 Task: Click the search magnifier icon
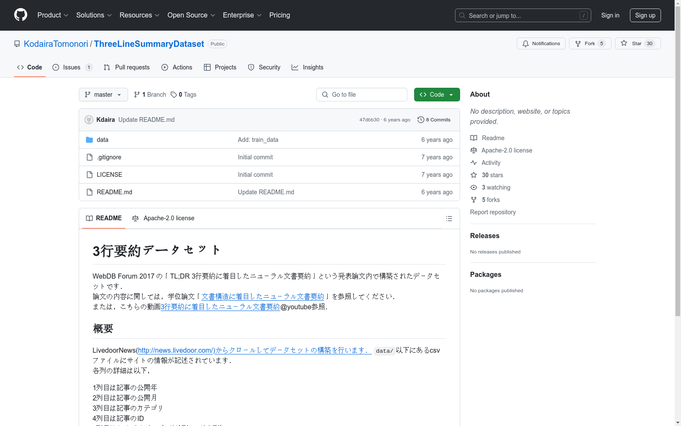(x=462, y=15)
